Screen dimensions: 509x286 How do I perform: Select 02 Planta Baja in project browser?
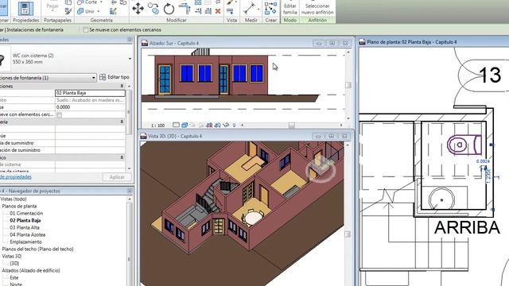pyautogui.click(x=25, y=221)
